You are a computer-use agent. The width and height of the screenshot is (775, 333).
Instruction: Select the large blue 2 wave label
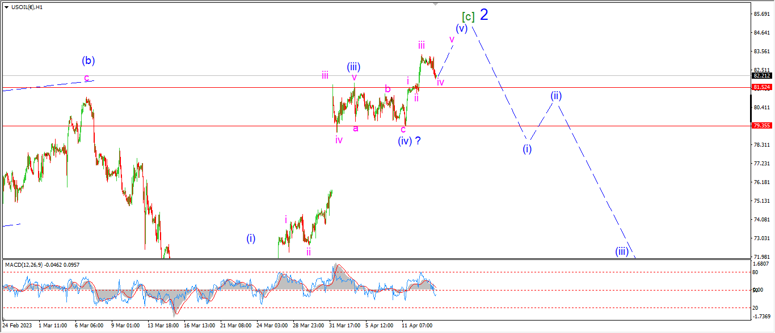(484, 15)
